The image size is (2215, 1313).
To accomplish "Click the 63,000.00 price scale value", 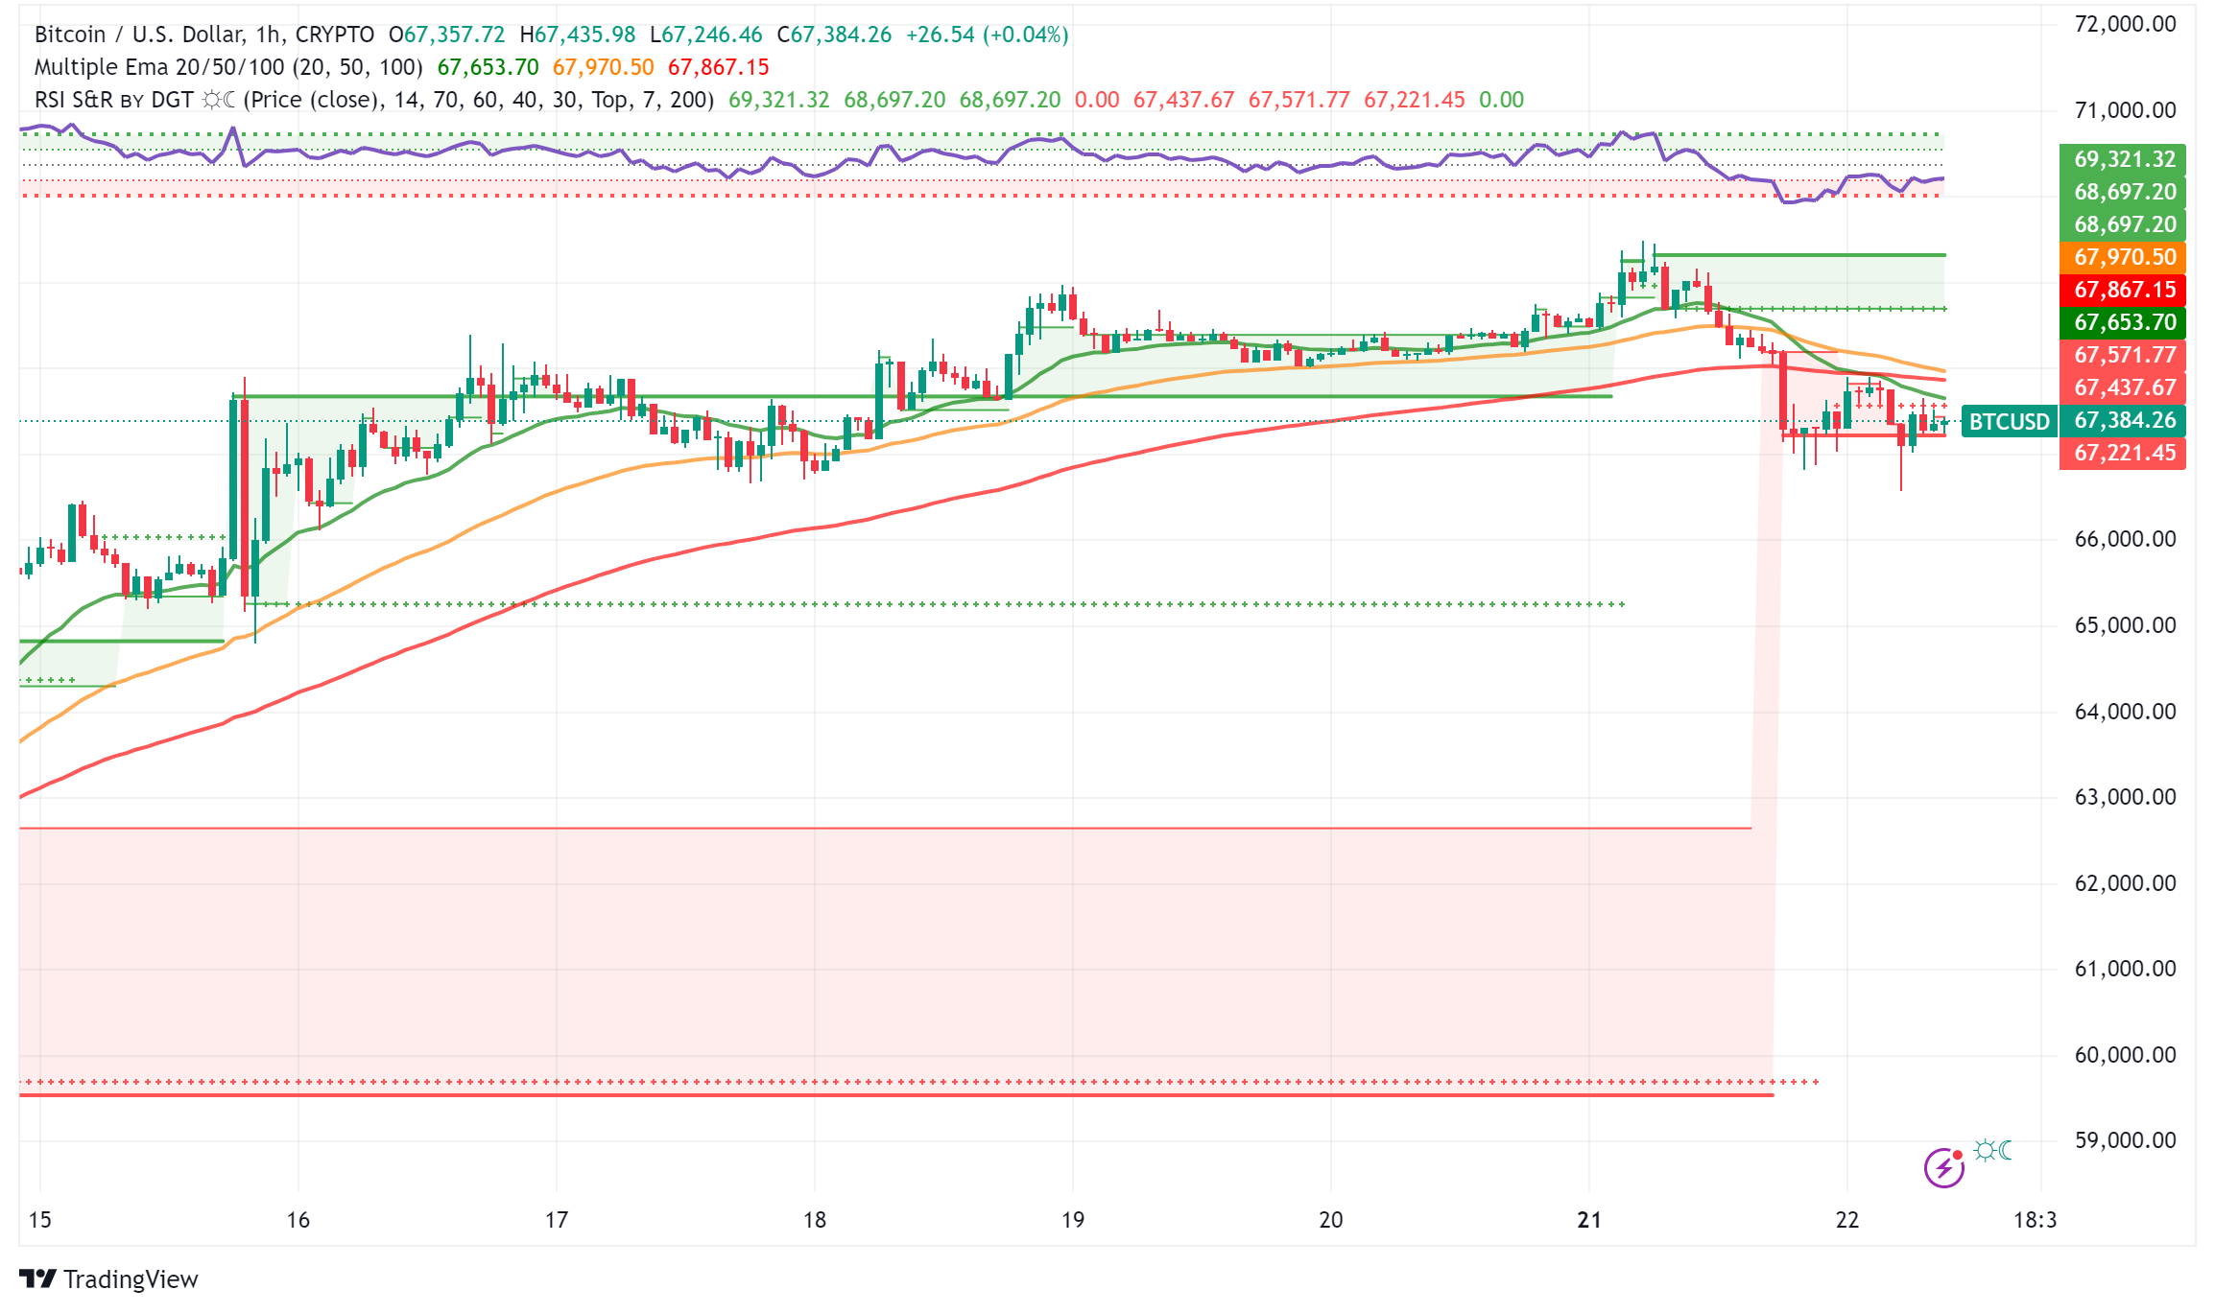I will [x=2125, y=797].
